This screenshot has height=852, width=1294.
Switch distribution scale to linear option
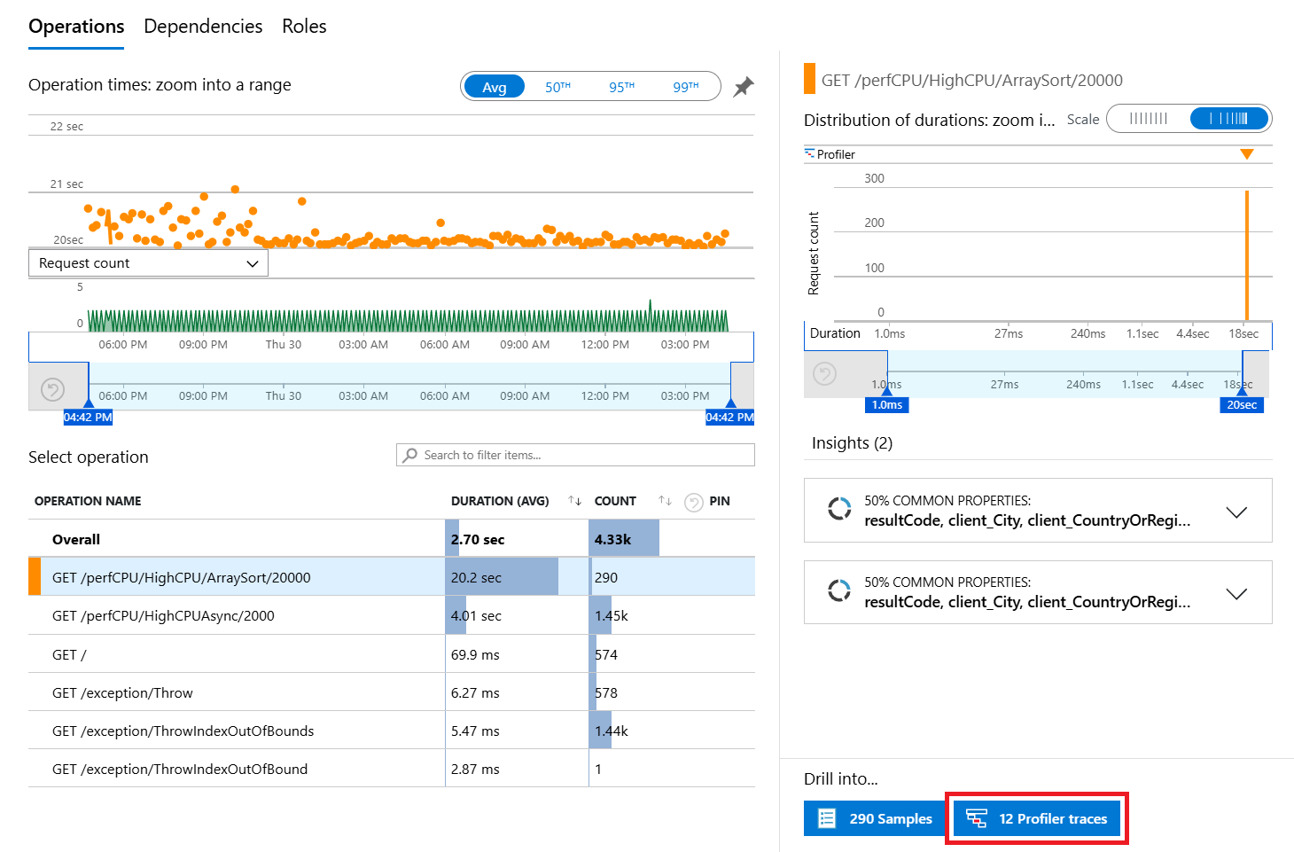1149,119
